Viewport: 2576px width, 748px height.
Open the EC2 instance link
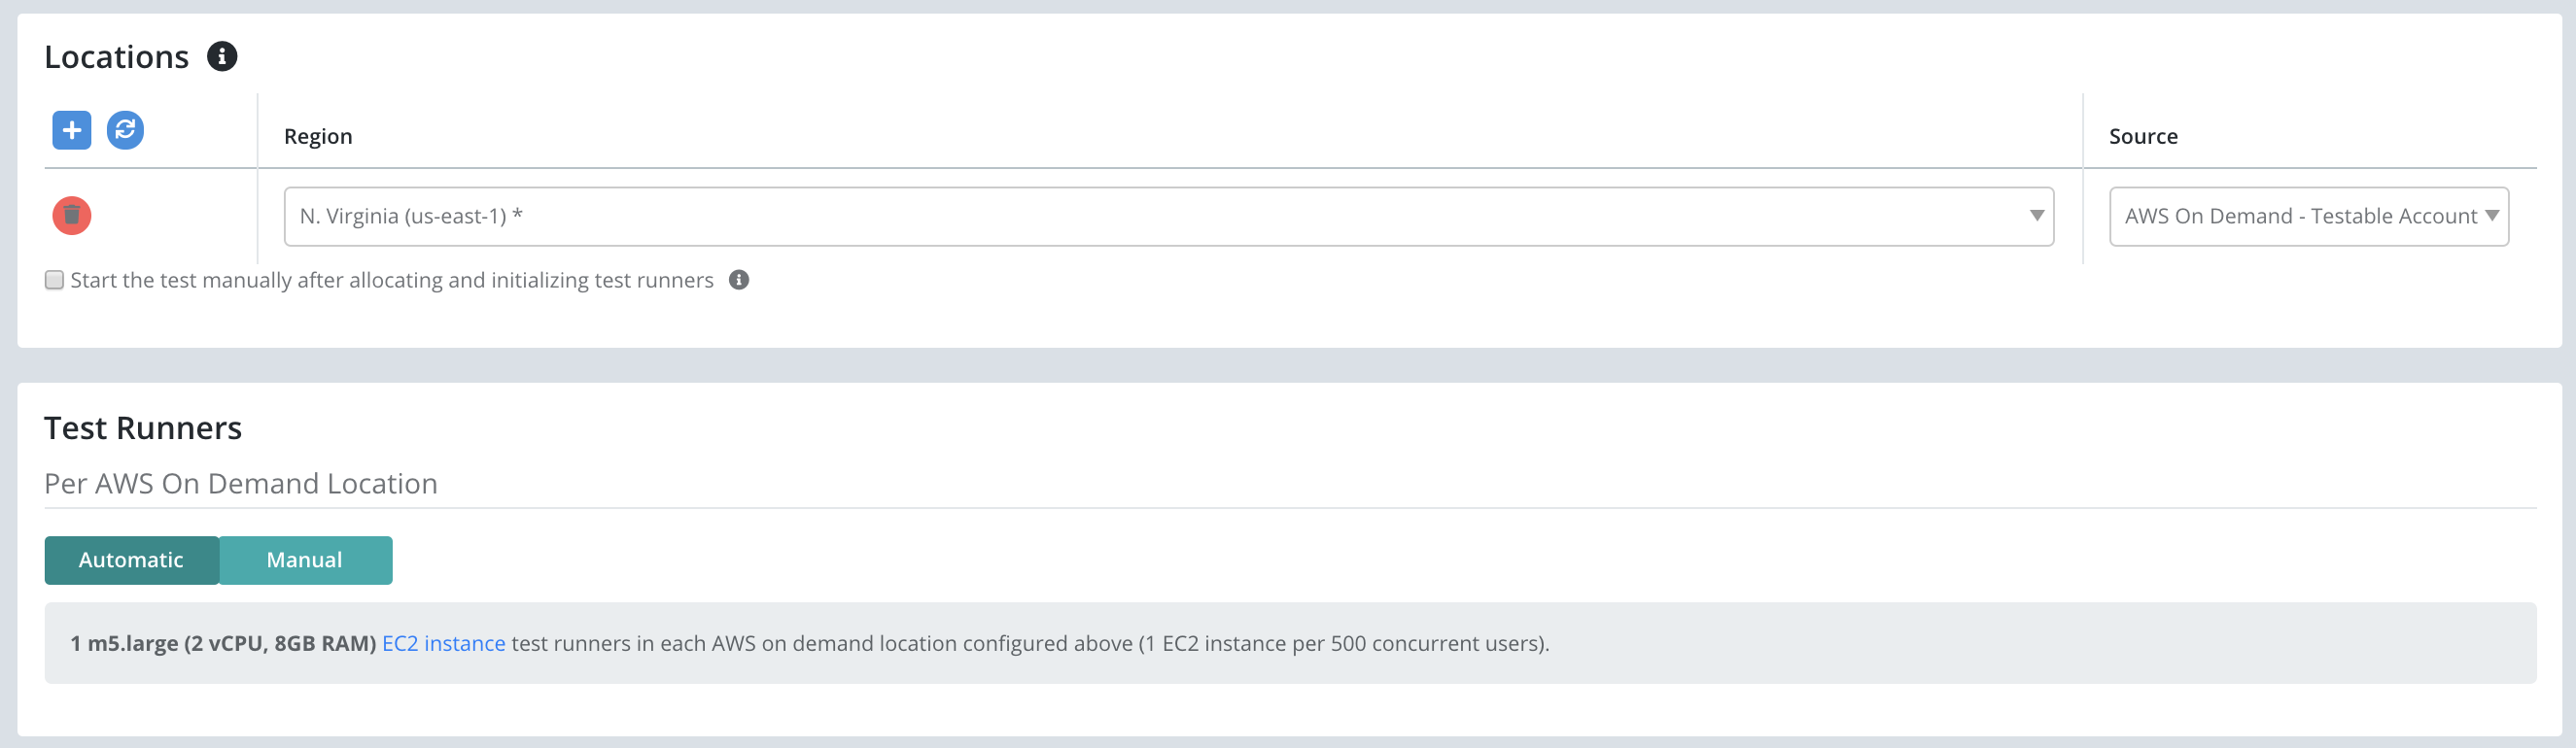pyautogui.click(x=444, y=643)
